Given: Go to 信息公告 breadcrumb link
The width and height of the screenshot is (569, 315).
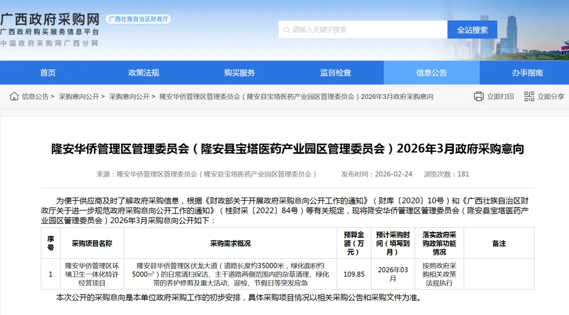Looking at the screenshot, I should 35,97.
